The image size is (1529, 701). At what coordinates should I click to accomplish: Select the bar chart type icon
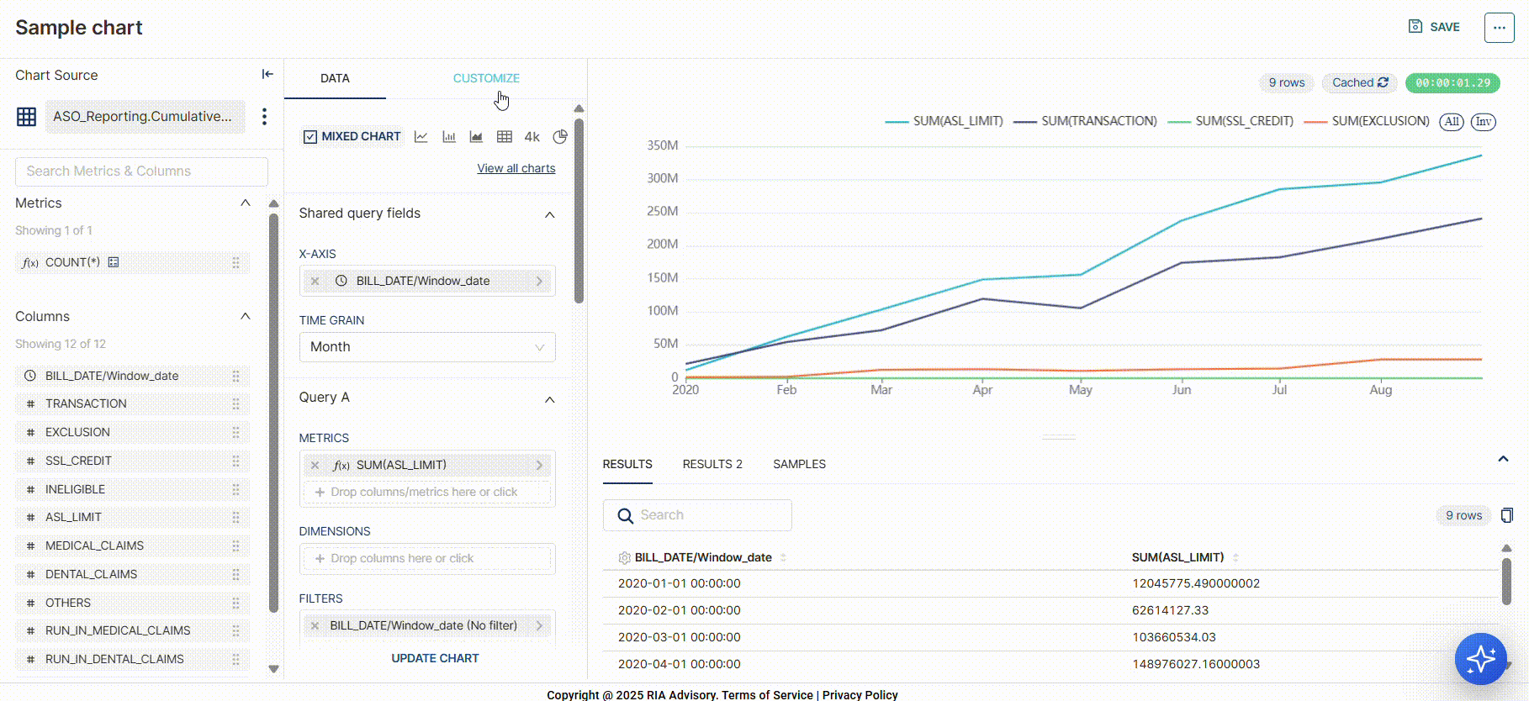[449, 137]
